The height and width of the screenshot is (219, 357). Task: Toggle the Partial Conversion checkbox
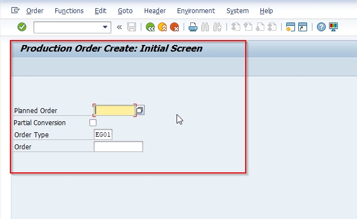click(x=93, y=122)
